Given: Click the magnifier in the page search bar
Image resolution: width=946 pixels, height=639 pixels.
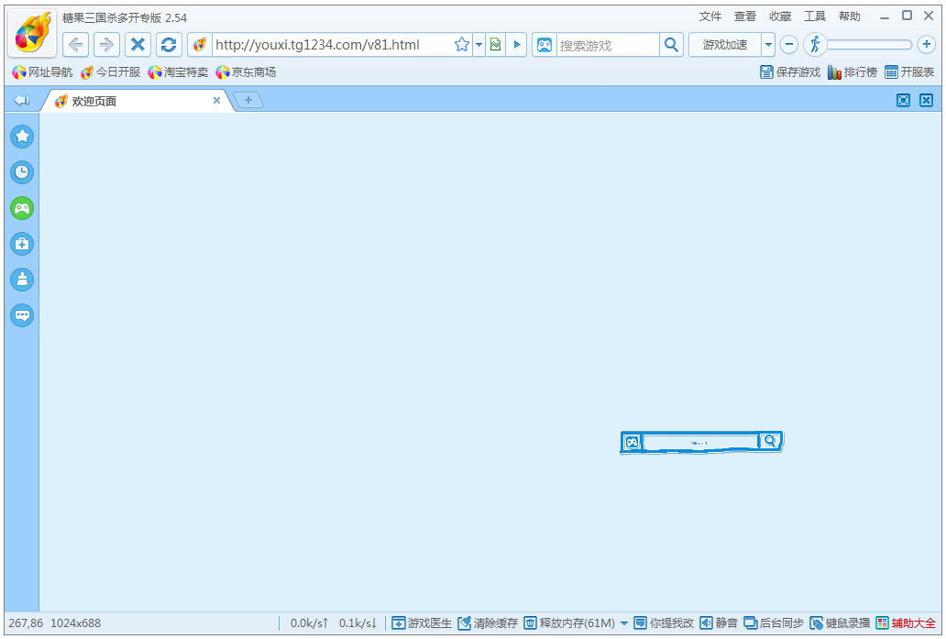Looking at the screenshot, I should [x=770, y=441].
